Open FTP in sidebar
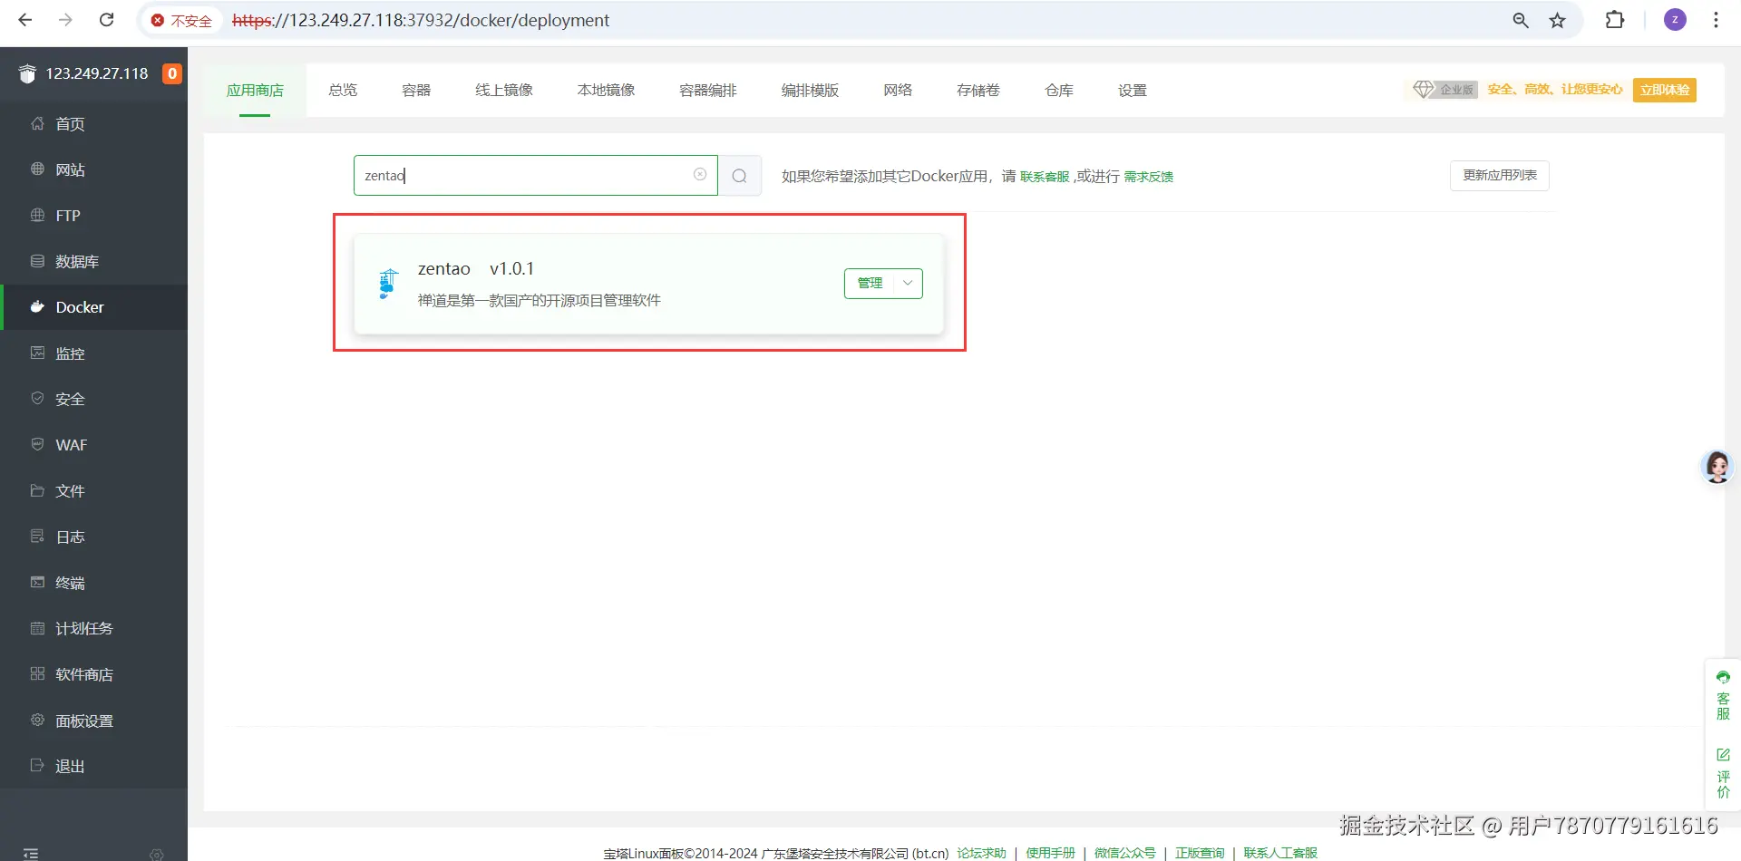 tap(94, 216)
